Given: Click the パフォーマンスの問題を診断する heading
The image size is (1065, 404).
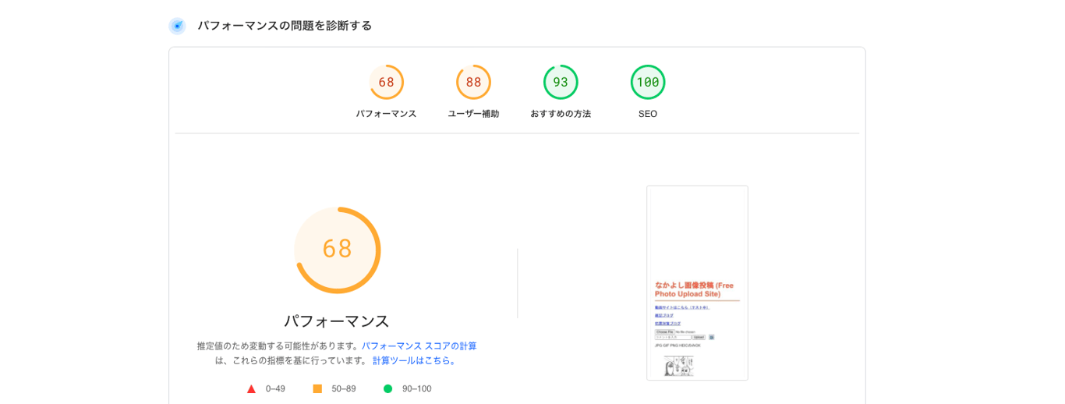Looking at the screenshot, I should 285,26.
